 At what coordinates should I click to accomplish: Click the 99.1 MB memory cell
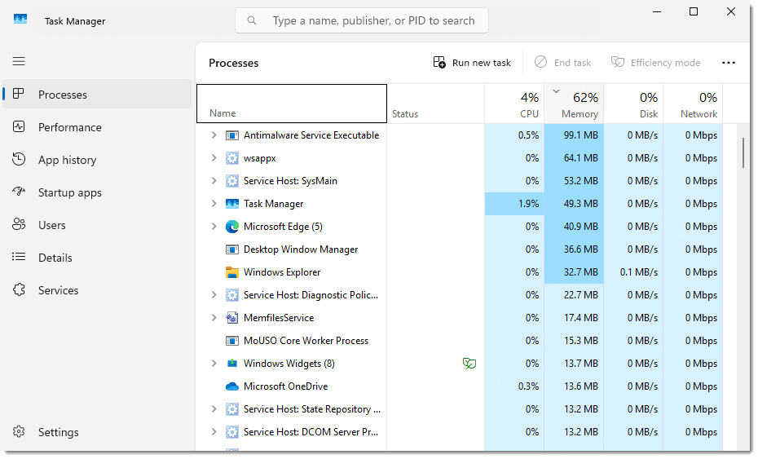pyautogui.click(x=574, y=135)
